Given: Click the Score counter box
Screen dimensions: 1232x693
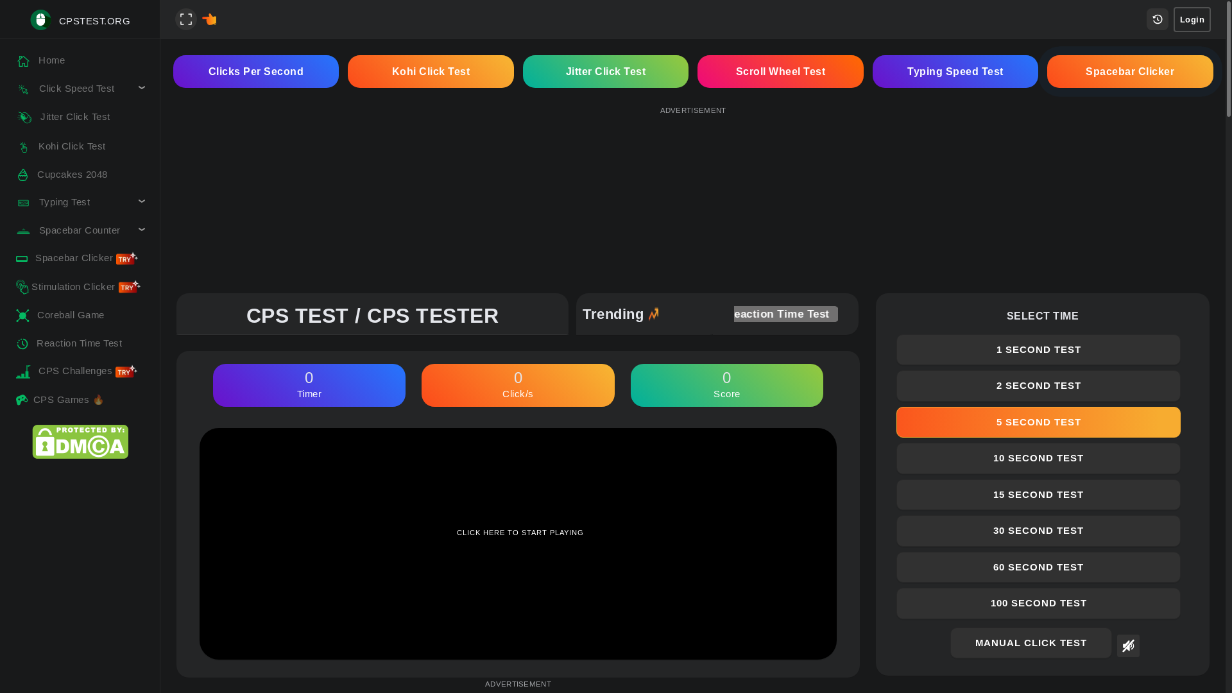Looking at the screenshot, I should click(727, 385).
